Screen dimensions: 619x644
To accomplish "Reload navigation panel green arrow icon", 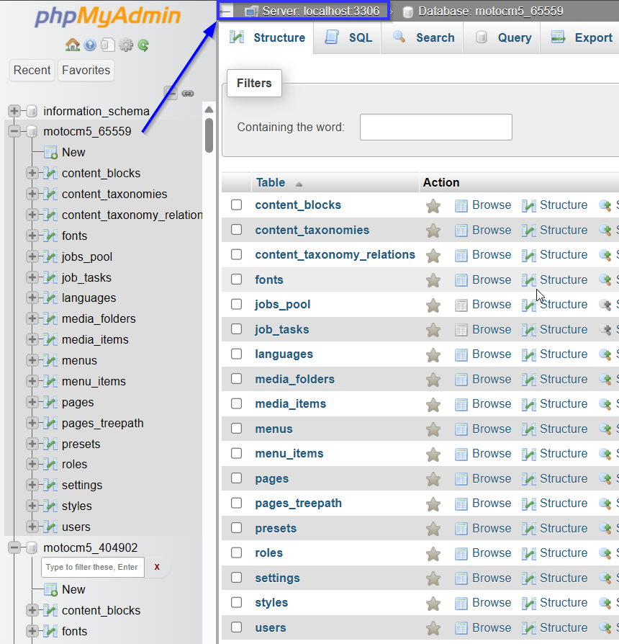I will click(143, 45).
